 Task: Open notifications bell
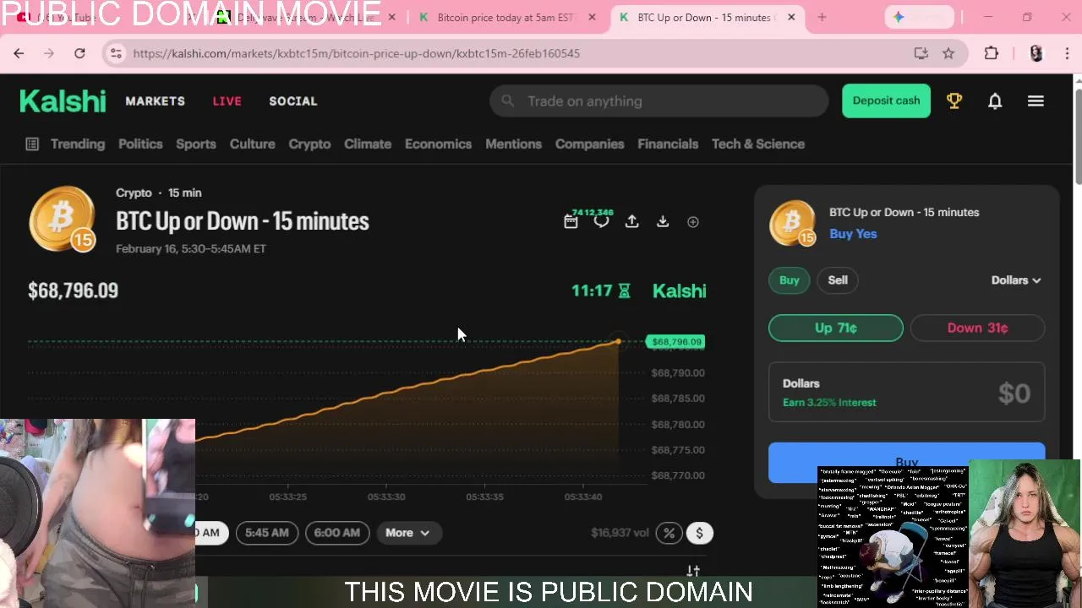[x=995, y=101]
